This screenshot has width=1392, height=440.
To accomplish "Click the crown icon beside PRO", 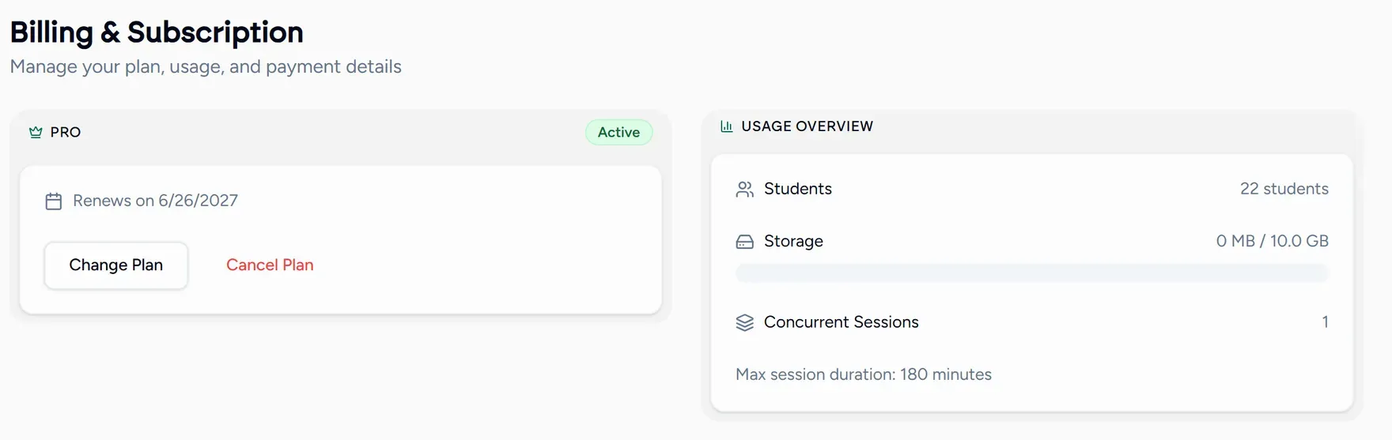I will coord(36,133).
